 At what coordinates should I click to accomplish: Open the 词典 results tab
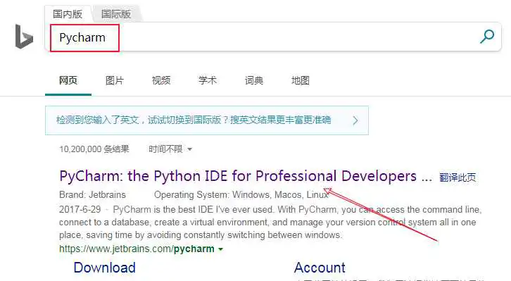254,80
